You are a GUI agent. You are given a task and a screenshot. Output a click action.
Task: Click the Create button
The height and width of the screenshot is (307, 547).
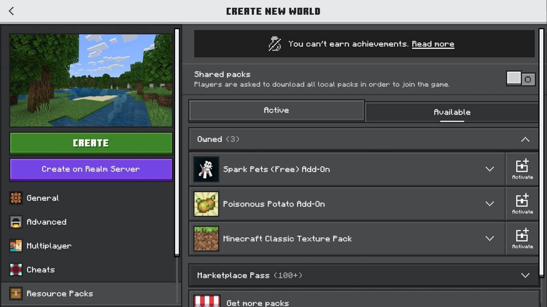pos(91,143)
